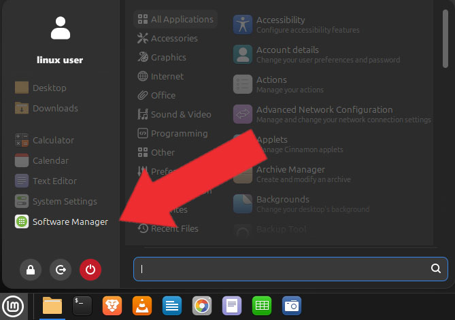Open the Desktop folder
The height and width of the screenshot is (320, 455).
click(x=41, y=88)
